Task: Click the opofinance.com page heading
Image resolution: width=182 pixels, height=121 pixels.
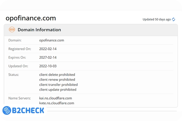Action: [x=31, y=18]
